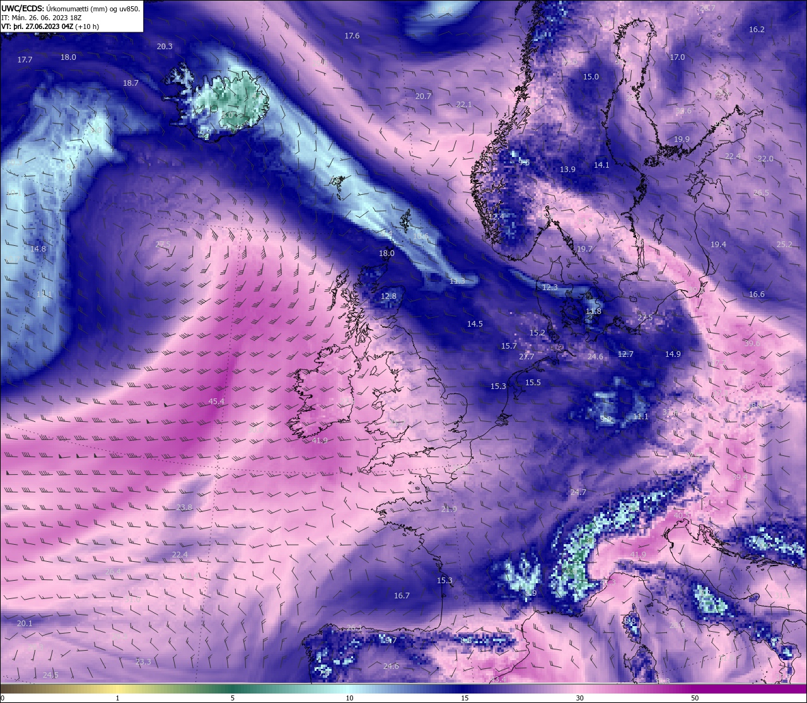This screenshot has width=807, height=703.
Task: Click the 15.7 value on the map
Action: 509,346
